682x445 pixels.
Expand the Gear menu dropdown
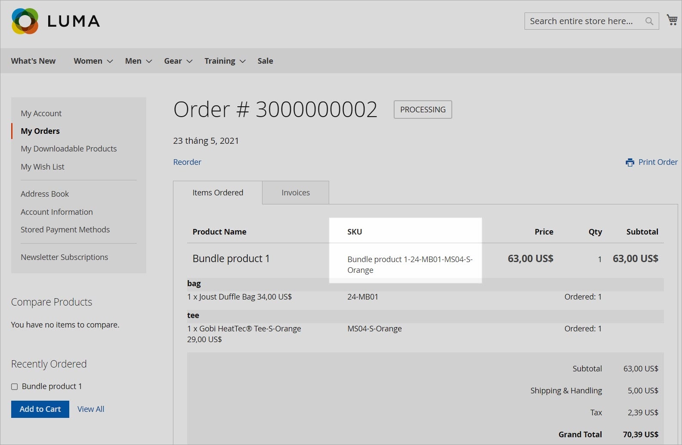click(178, 61)
